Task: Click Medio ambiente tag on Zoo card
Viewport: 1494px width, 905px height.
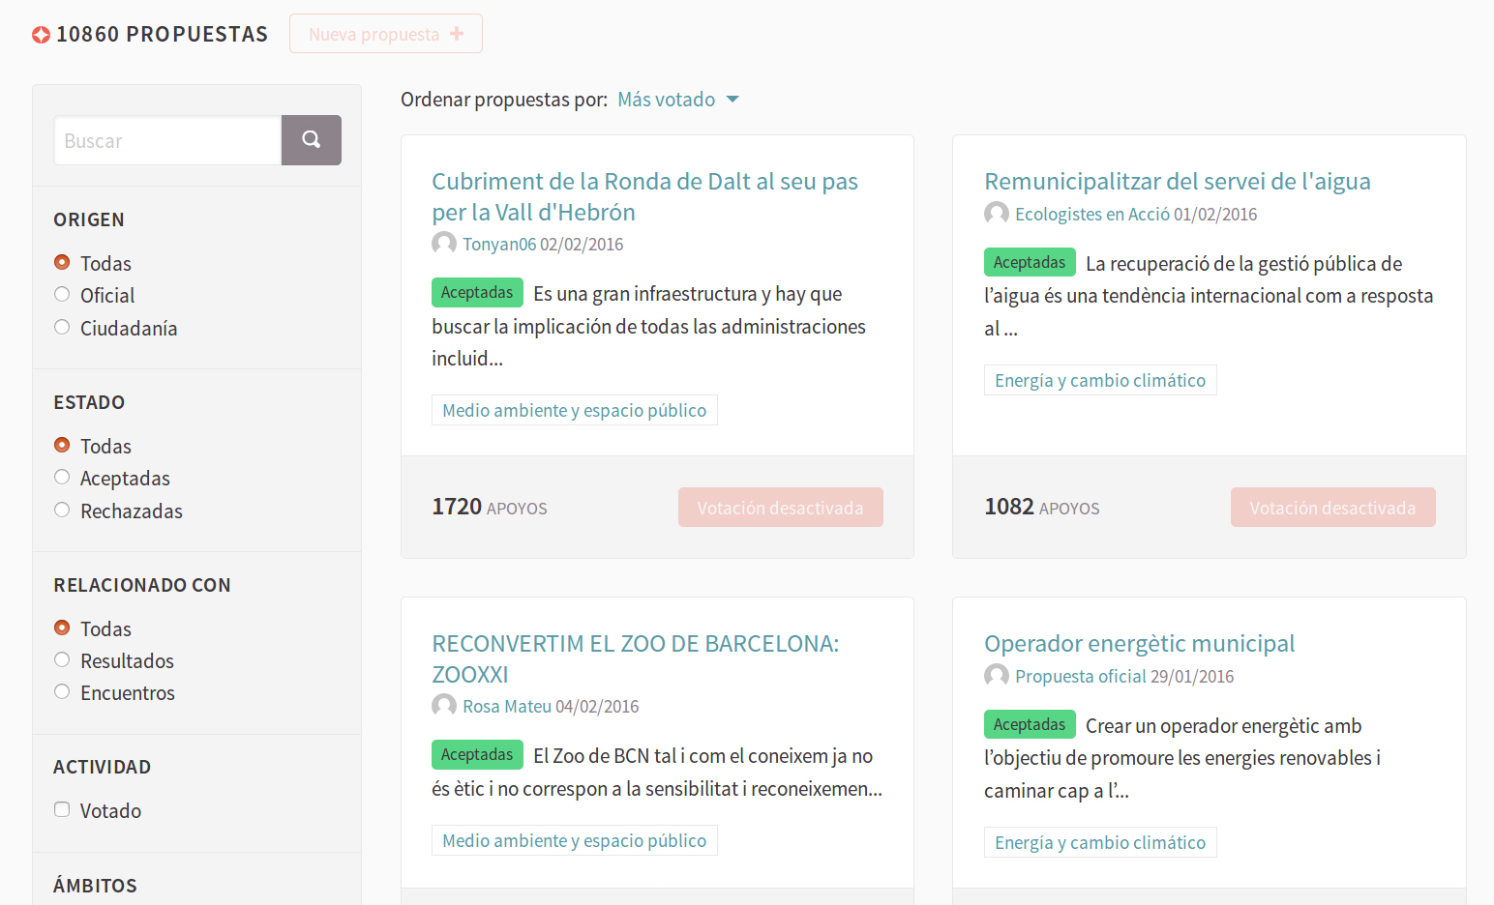Action: [x=575, y=840]
